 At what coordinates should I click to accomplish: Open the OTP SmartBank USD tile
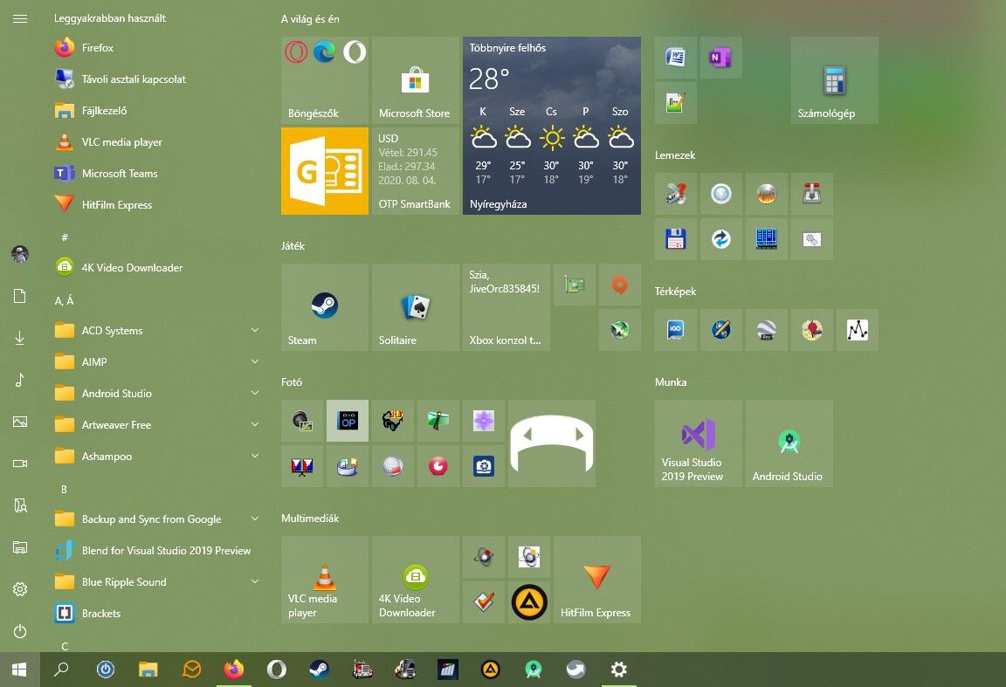415,170
